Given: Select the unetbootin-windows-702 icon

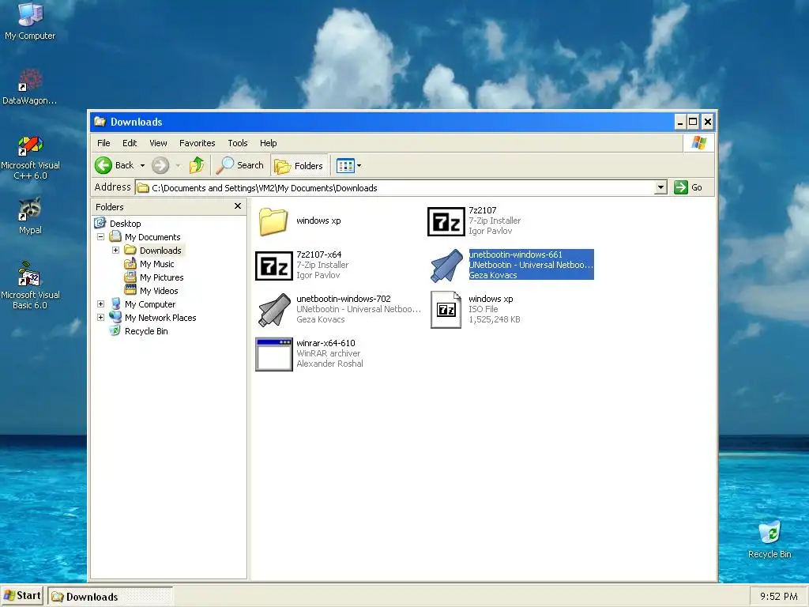Looking at the screenshot, I should (274, 310).
